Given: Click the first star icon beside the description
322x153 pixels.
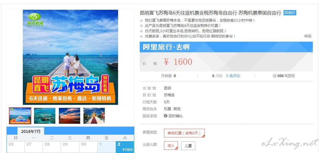Looking at the screenshot, I should tap(141, 20).
